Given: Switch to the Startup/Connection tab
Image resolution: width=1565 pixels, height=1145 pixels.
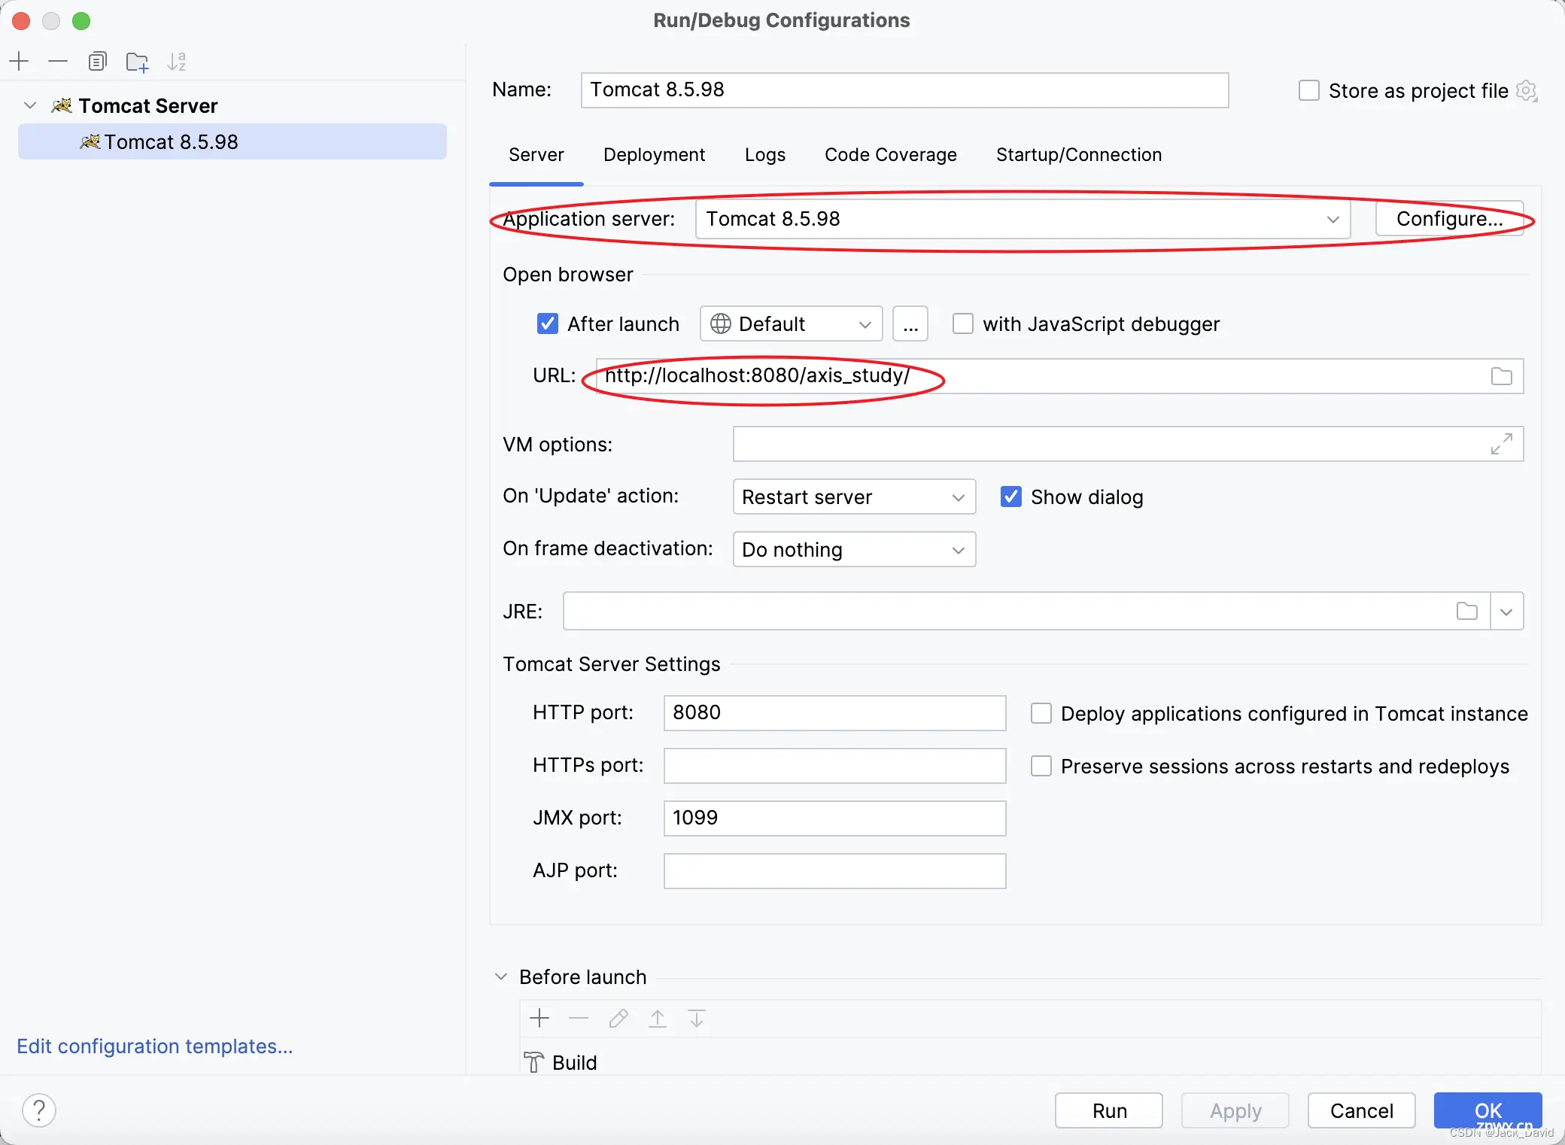Looking at the screenshot, I should 1079,154.
